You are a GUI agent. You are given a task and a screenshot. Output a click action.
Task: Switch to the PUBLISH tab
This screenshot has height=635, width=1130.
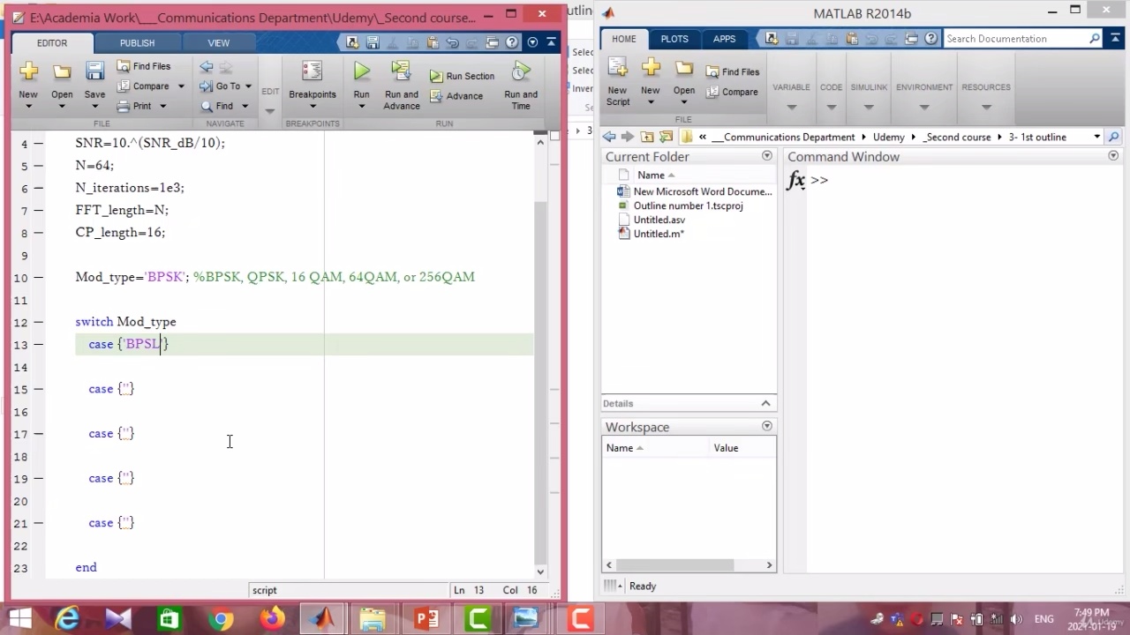pos(137,42)
